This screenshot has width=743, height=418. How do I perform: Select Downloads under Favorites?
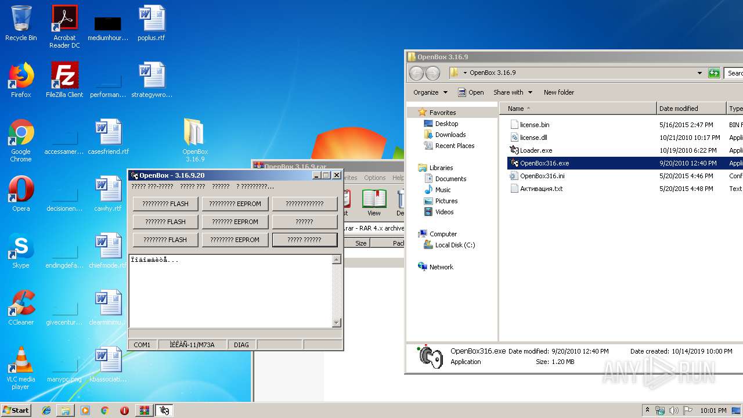(x=450, y=135)
